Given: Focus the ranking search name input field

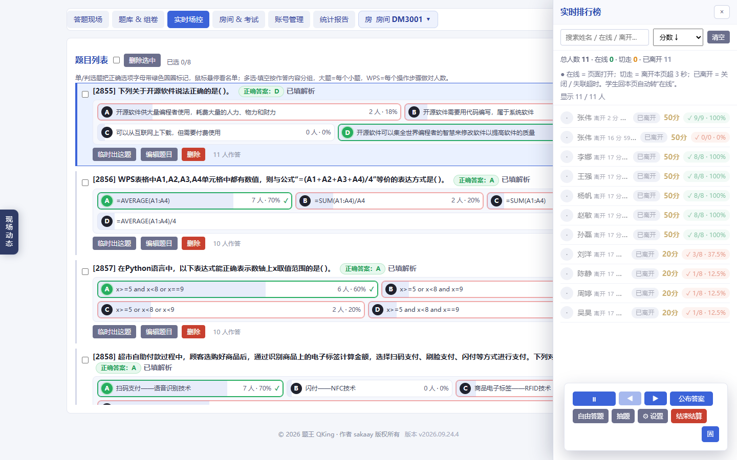Looking at the screenshot, I should (604, 37).
